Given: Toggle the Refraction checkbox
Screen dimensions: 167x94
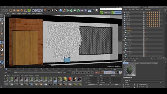Looking at the screenshot, I should [147, 86].
